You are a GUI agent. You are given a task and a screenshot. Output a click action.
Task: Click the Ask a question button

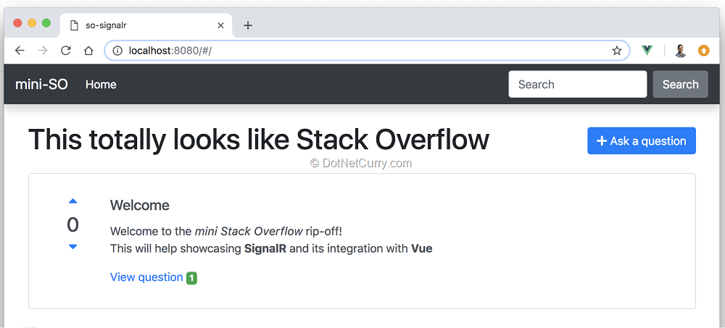642,141
